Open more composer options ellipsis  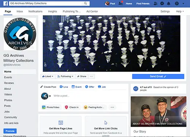pos(112,107)
